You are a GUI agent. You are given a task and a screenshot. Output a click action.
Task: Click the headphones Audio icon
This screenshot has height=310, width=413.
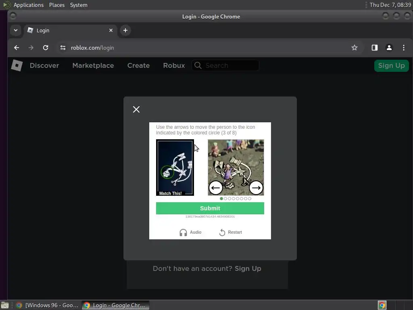[183, 232]
